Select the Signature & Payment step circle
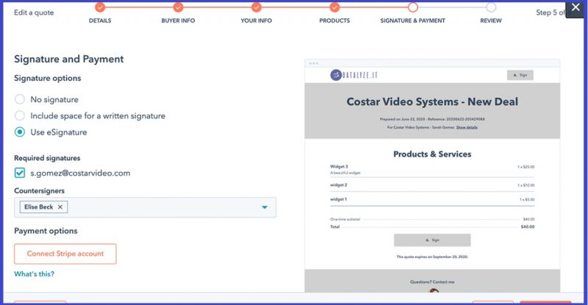This screenshot has width=588, height=305. (x=413, y=7)
